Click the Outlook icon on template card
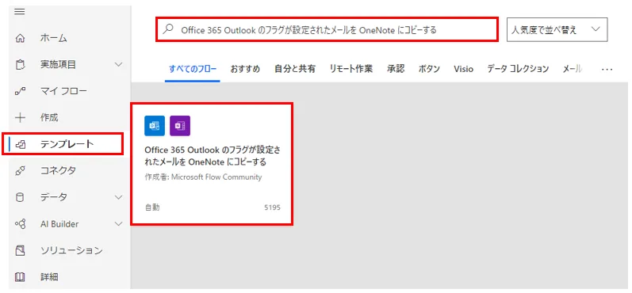 pos(155,126)
